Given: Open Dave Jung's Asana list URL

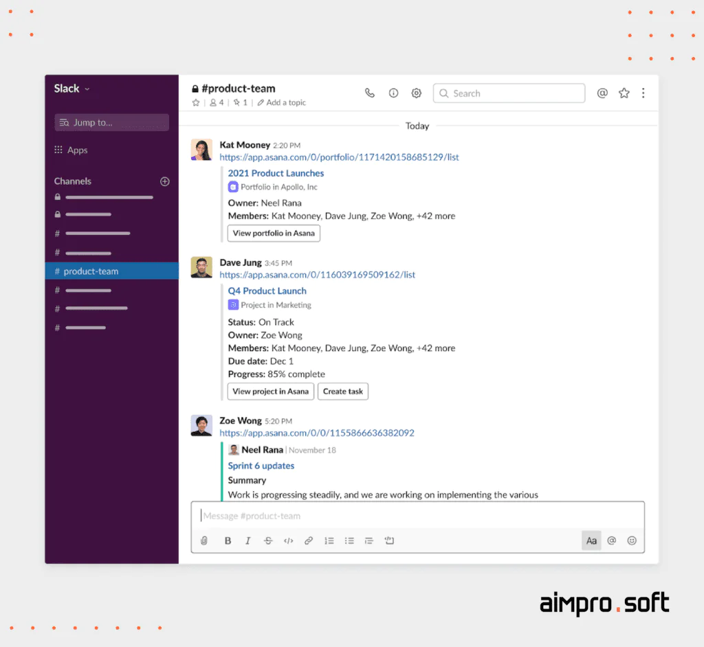Looking at the screenshot, I should (x=317, y=275).
